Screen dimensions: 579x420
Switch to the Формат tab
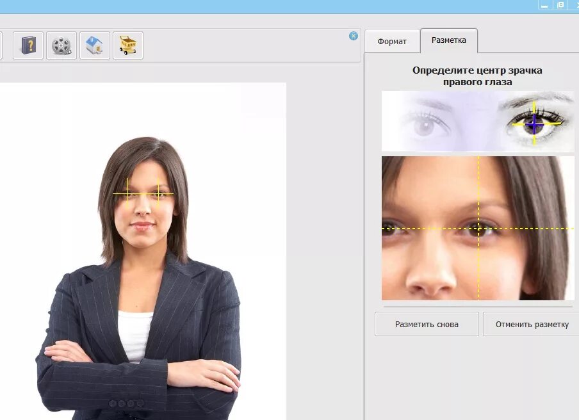(392, 42)
